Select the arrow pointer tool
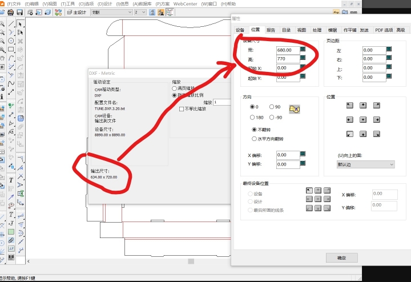Viewport: 411px width, 282px height. (x=21, y=24)
